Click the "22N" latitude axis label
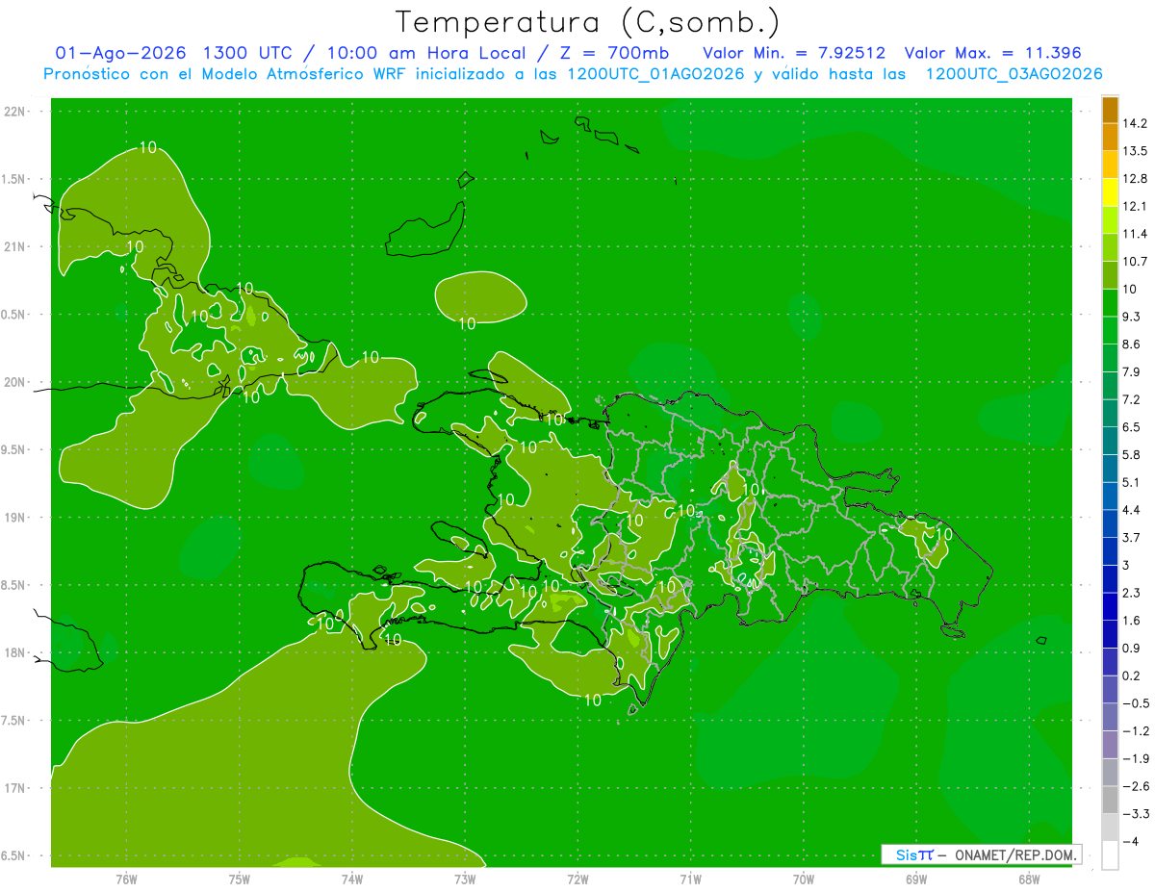Viewport: 1155px width, 892px height. pos(16,112)
